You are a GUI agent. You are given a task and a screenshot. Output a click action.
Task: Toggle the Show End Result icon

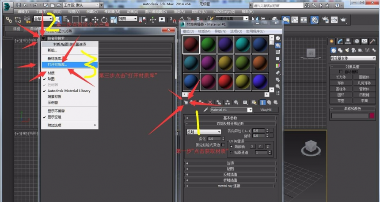point(262,103)
